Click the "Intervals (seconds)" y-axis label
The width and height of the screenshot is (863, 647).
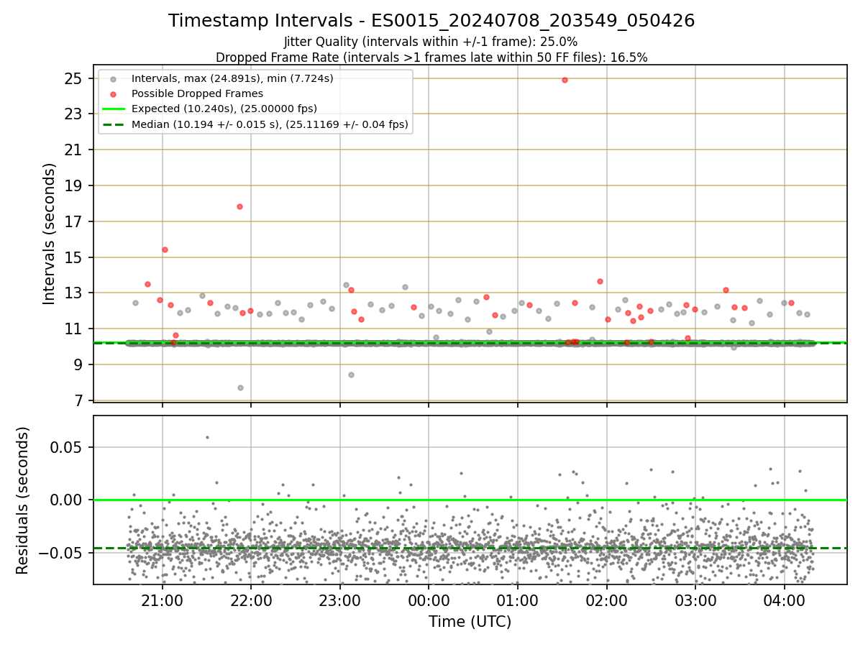50,234
